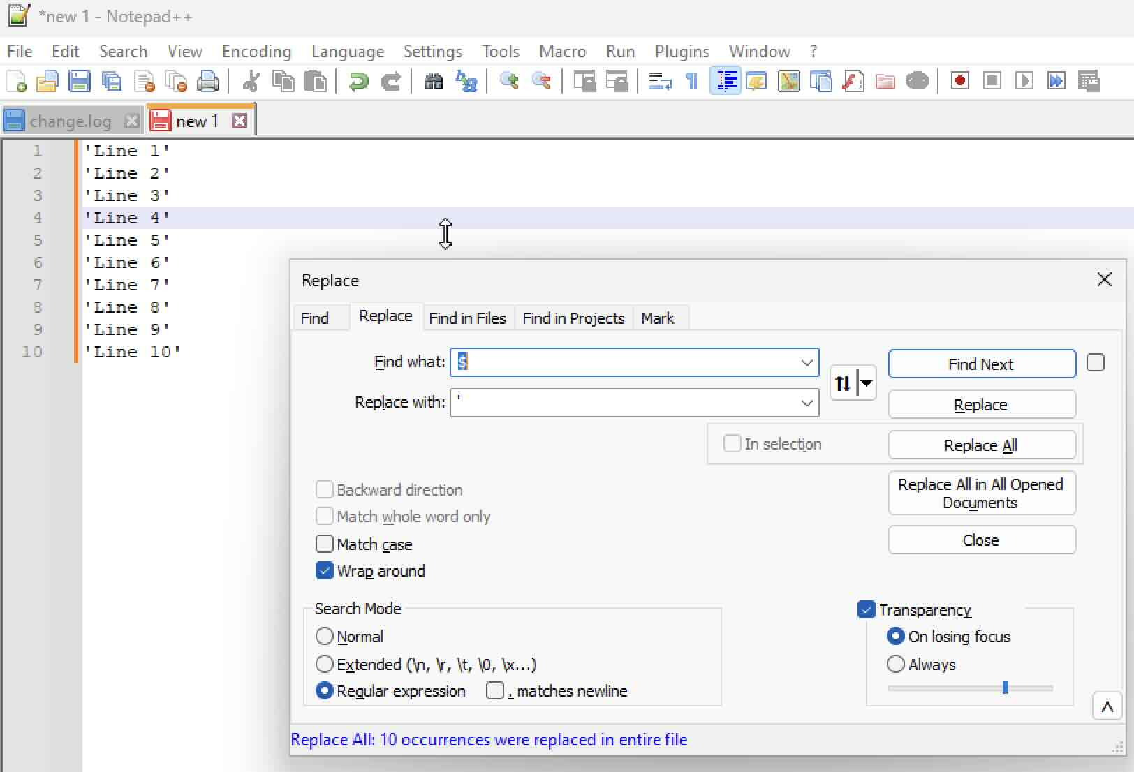The width and height of the screenshot is (1134, 772).
Task: Expand the Find what history dropdown
Action: coord(807,362)
